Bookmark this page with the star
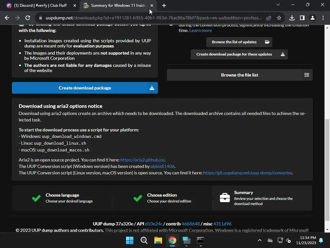 click(279, 18)
